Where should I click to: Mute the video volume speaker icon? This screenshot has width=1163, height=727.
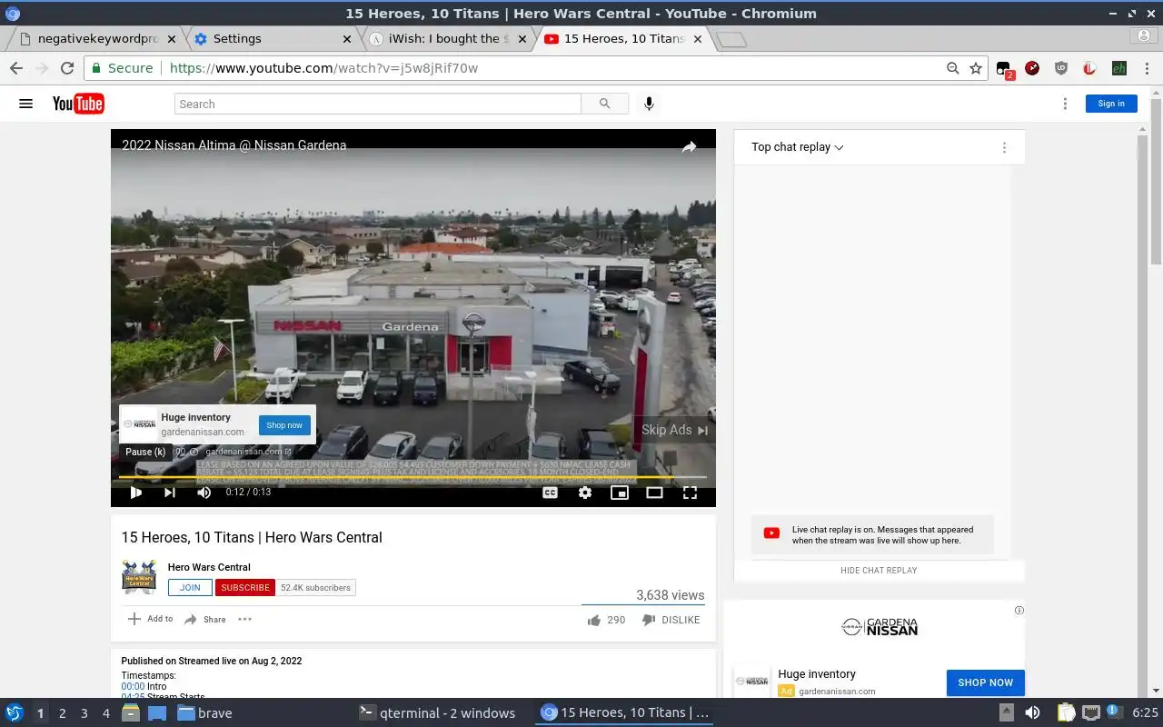pos(204,493)
